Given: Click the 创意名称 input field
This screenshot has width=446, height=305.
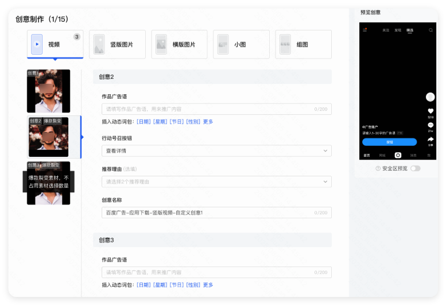Looking at the screenshot, I should (216, 213).
